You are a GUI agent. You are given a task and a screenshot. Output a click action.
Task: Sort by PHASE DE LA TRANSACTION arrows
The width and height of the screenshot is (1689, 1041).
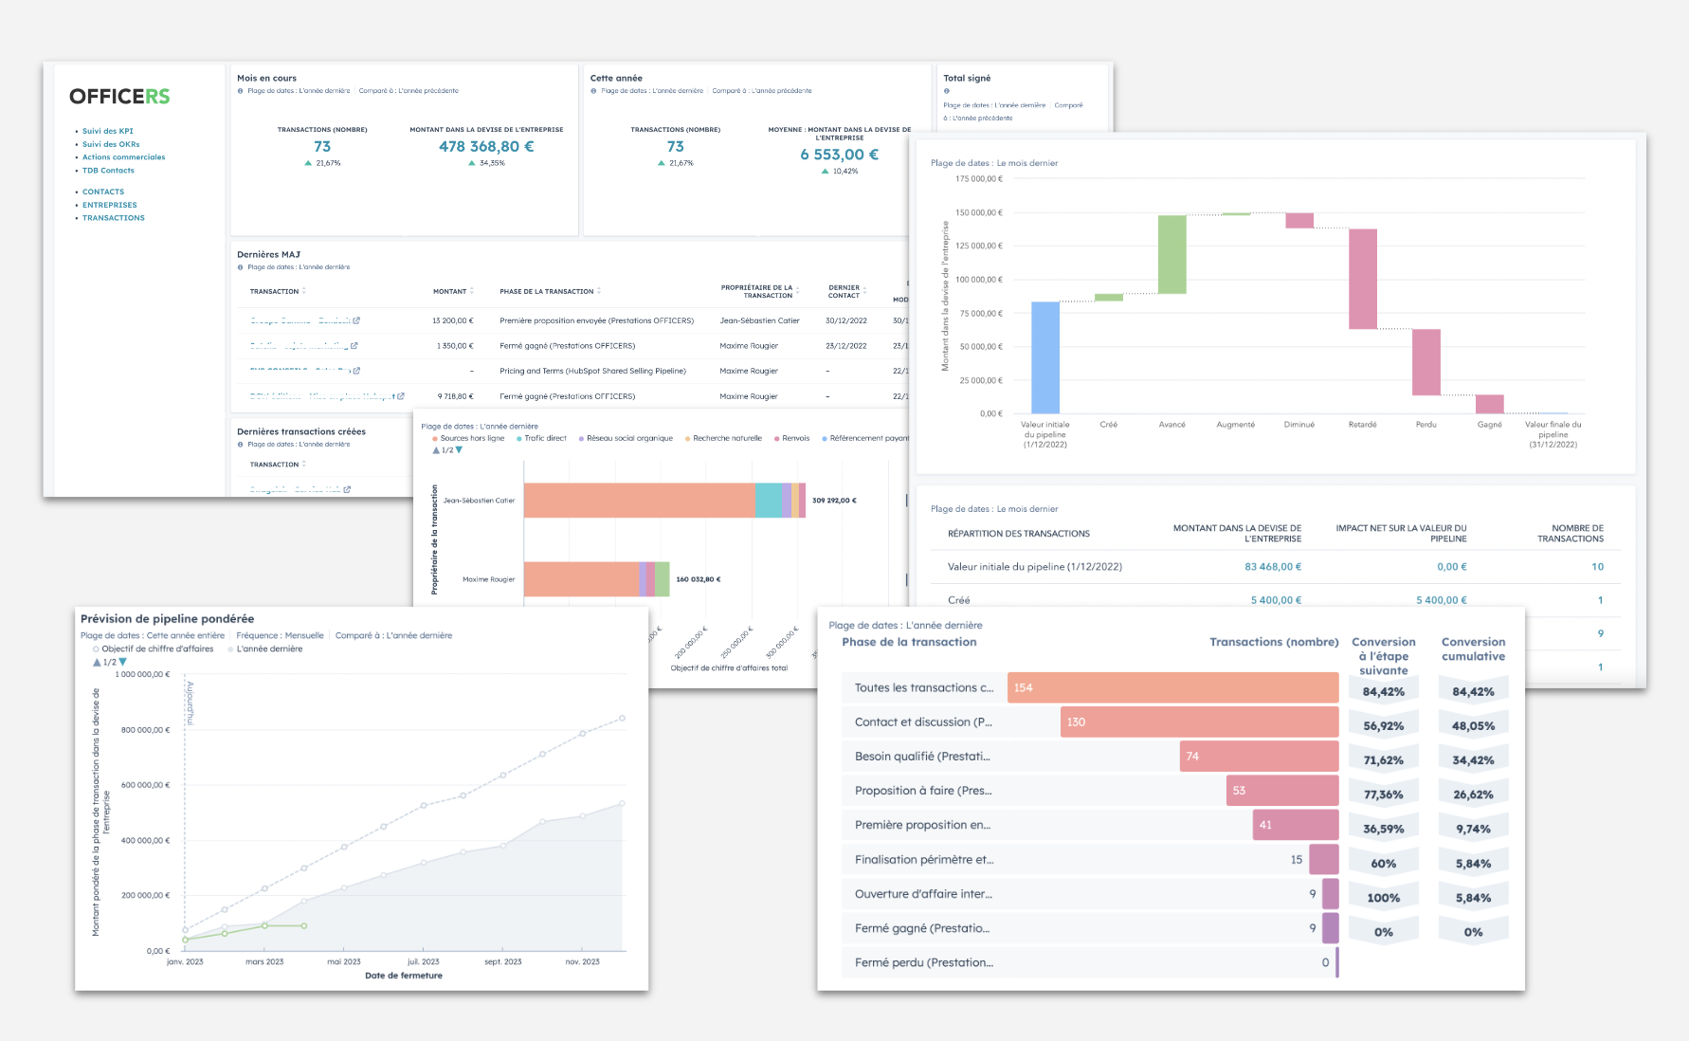pyautogui.click(x=599, y=291)
